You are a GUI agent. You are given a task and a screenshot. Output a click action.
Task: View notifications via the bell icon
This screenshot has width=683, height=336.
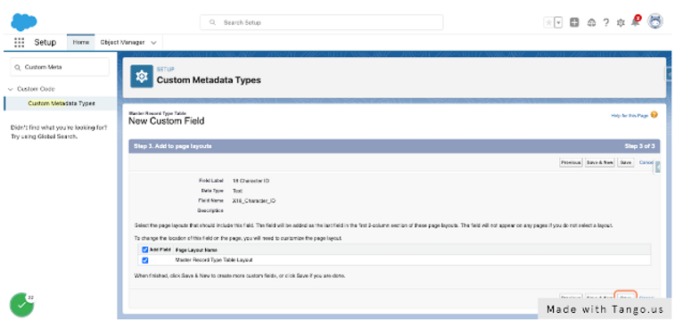636,21
